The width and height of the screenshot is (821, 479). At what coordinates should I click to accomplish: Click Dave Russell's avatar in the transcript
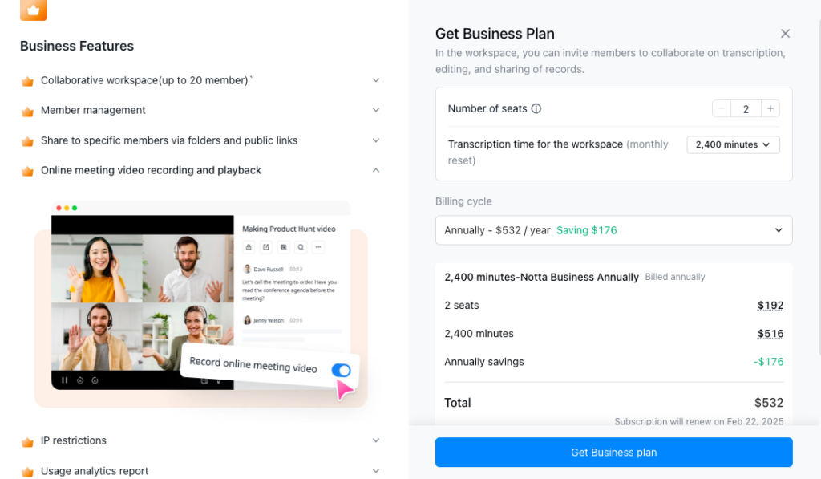coord(248,269)
